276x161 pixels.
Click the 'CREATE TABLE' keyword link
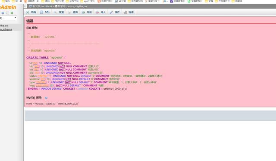coord(38,57)
